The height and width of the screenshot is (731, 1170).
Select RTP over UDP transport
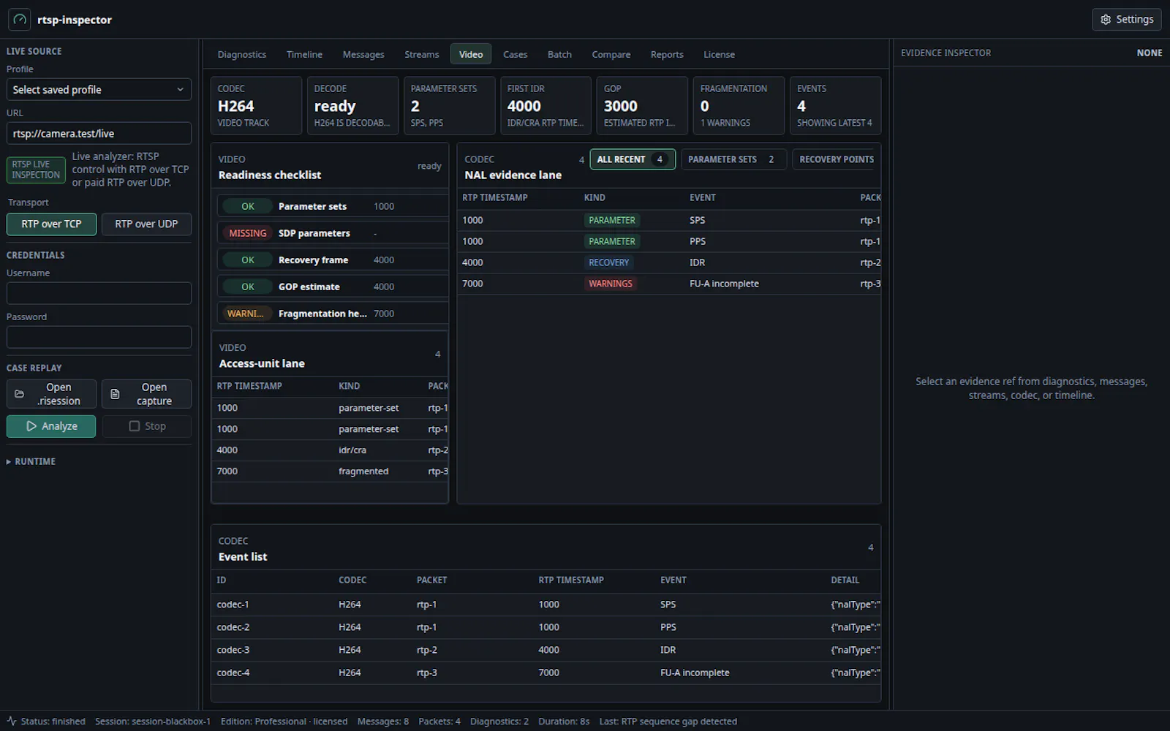pos(146,224)
